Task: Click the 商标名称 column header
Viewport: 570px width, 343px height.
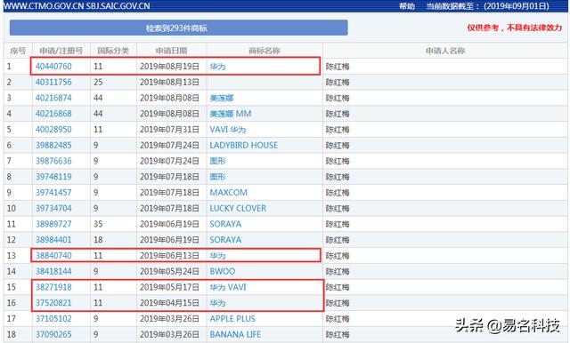Action: 265,51
